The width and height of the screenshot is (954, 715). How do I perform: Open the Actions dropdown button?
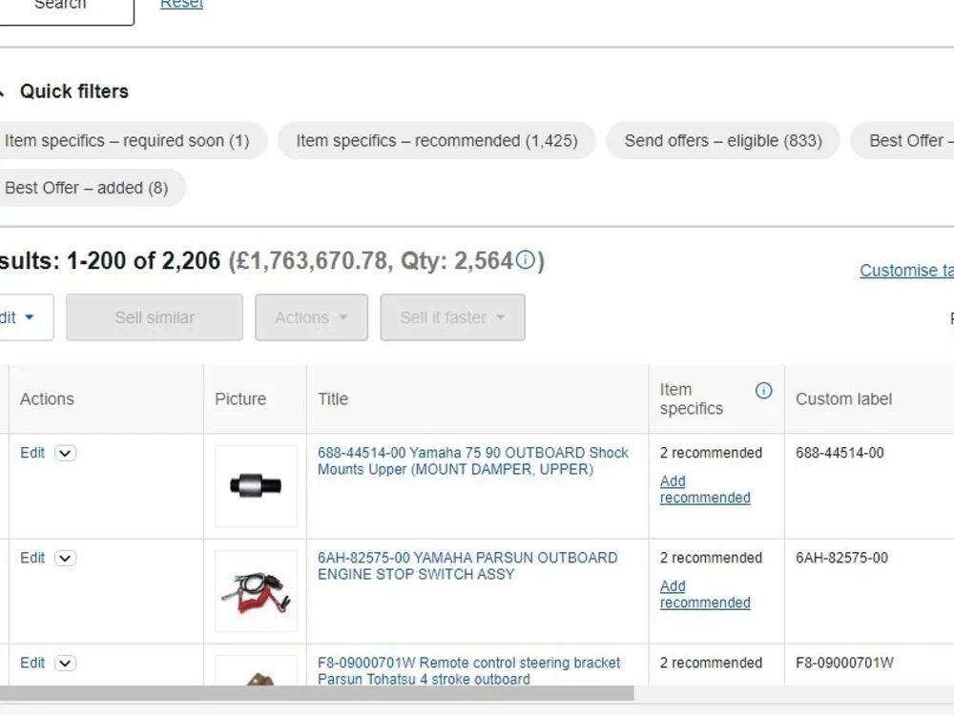(x=312, y=317)
